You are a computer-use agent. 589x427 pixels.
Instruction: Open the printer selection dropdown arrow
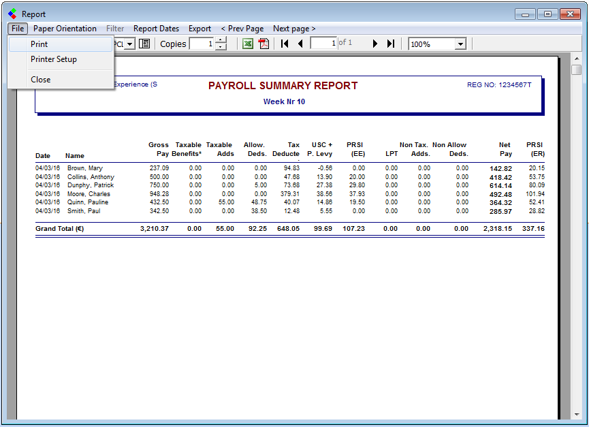pyautogui.click(x=129, y=44)
